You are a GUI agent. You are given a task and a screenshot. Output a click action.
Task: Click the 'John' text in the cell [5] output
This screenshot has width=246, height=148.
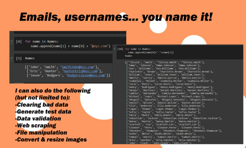(33, 67)
